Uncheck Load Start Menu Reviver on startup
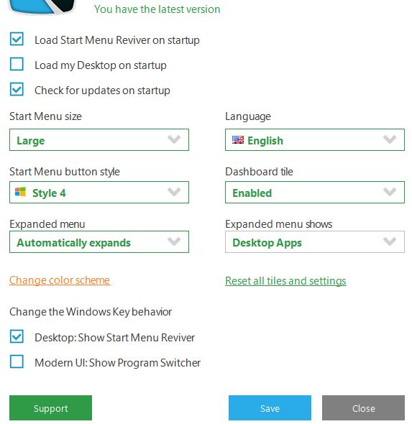The image size is (412, 424). (17, 40)
